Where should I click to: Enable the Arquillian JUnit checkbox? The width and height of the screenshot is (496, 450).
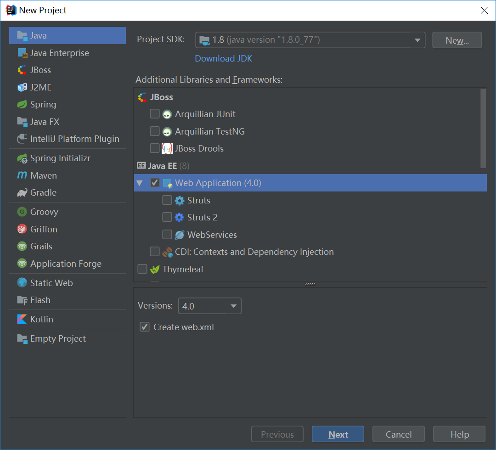tap(155, 114)
